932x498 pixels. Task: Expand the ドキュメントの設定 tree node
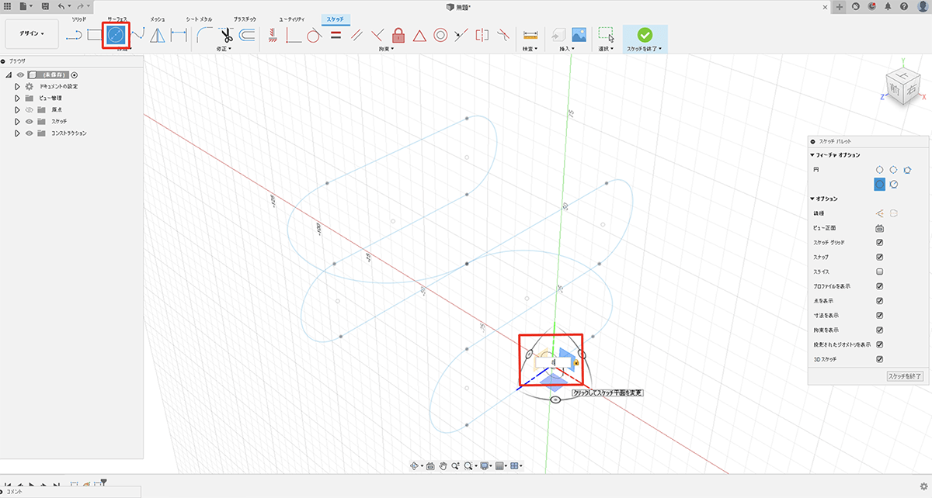point(17,86)
